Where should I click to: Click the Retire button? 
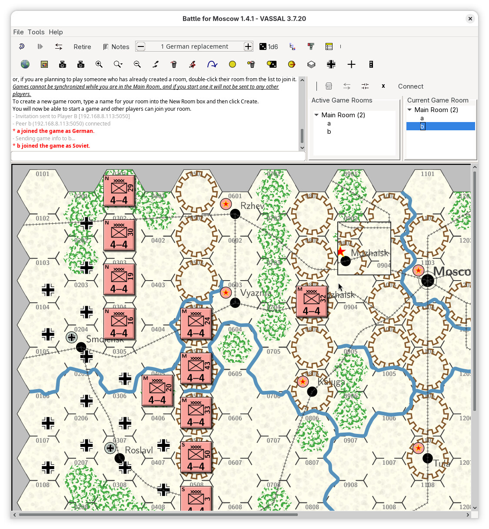click(82, 46)
